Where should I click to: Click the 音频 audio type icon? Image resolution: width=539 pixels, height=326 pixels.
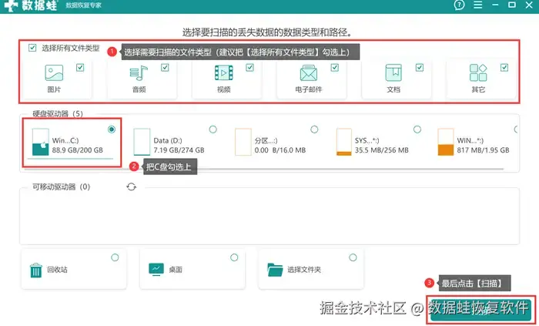(139, 73)
